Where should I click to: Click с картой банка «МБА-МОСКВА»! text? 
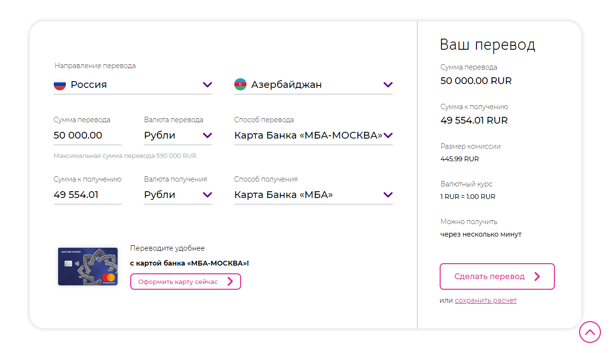tap(189, 263)
